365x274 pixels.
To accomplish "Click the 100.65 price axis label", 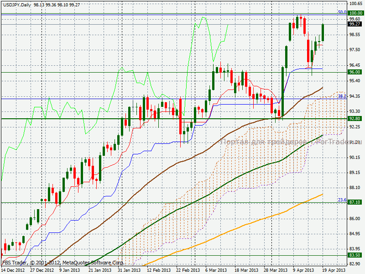I will tap(355, 4).
